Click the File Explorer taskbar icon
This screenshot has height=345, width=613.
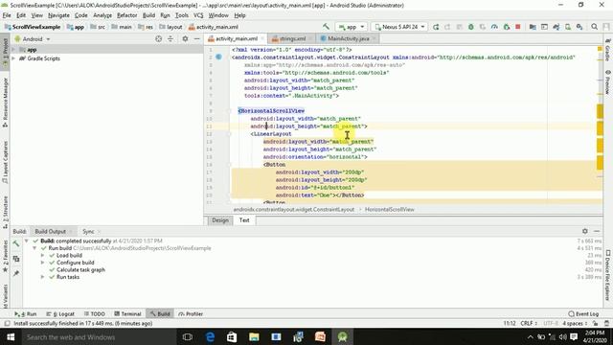click(254, 336)
